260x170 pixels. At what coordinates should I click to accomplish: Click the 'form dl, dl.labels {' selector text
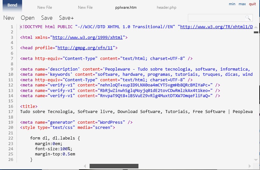[55, 138]
